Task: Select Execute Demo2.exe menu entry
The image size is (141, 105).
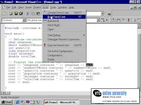Action: click(64, 45)
